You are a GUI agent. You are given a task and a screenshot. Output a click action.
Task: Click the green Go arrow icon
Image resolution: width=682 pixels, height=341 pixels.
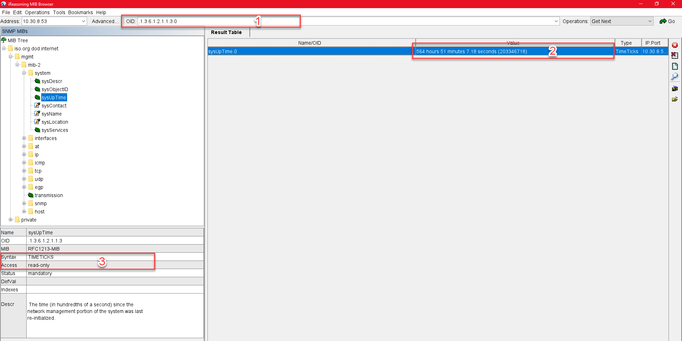(x=663, y=21)
